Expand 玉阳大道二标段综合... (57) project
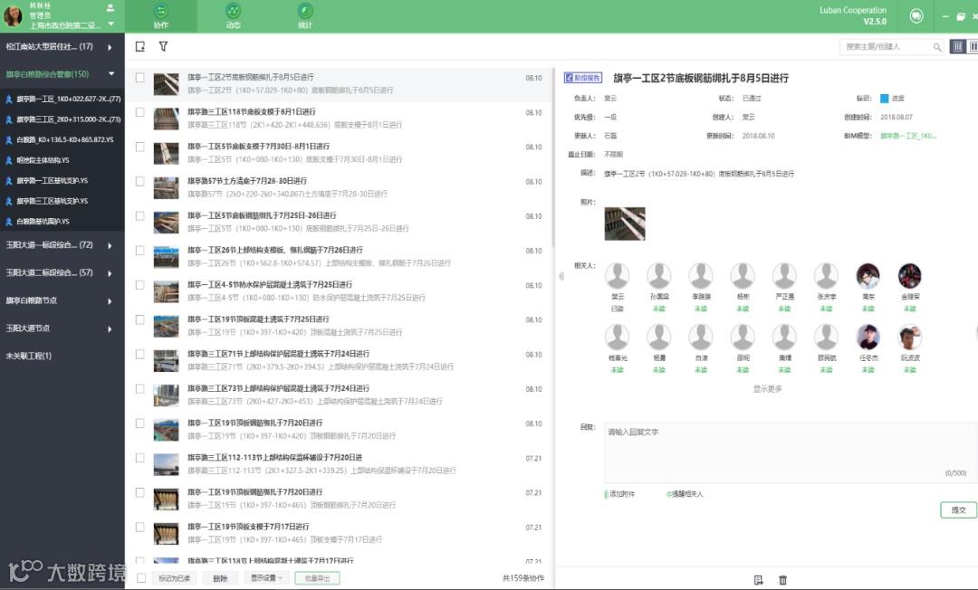 click(110, 273)
